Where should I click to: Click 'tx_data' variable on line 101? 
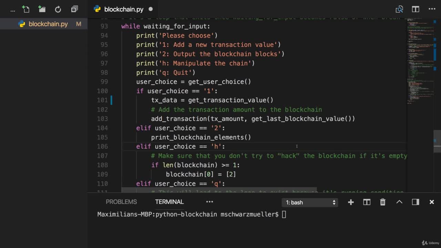click(164, 100)
